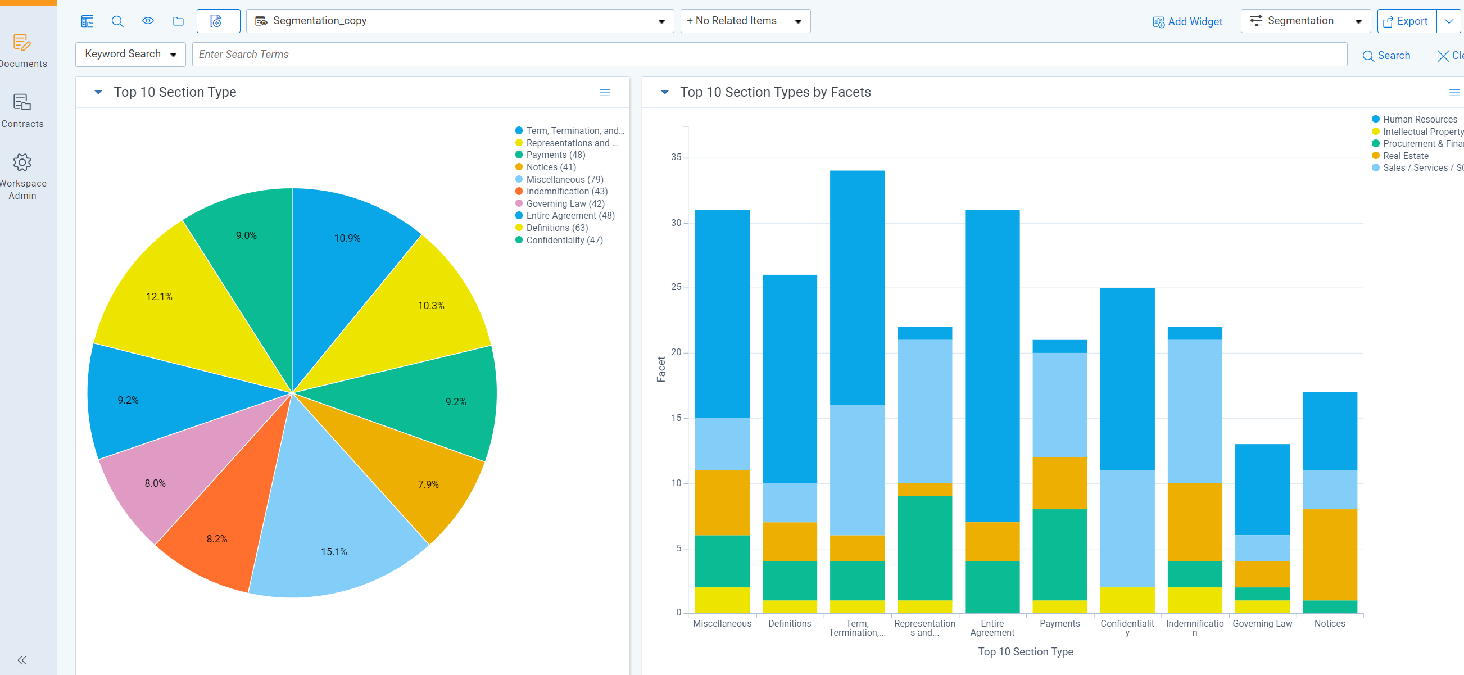Toggle the eye view toolbar icon
Image resolution: width=1464 pixels, height=675 pixels.
148,21
